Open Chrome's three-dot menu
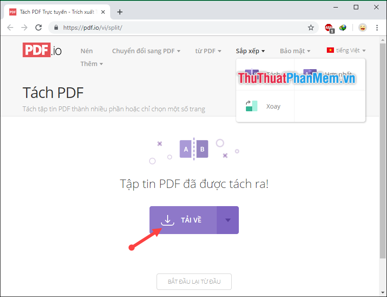This screenshot has width=387, height=297. [377, 27]
